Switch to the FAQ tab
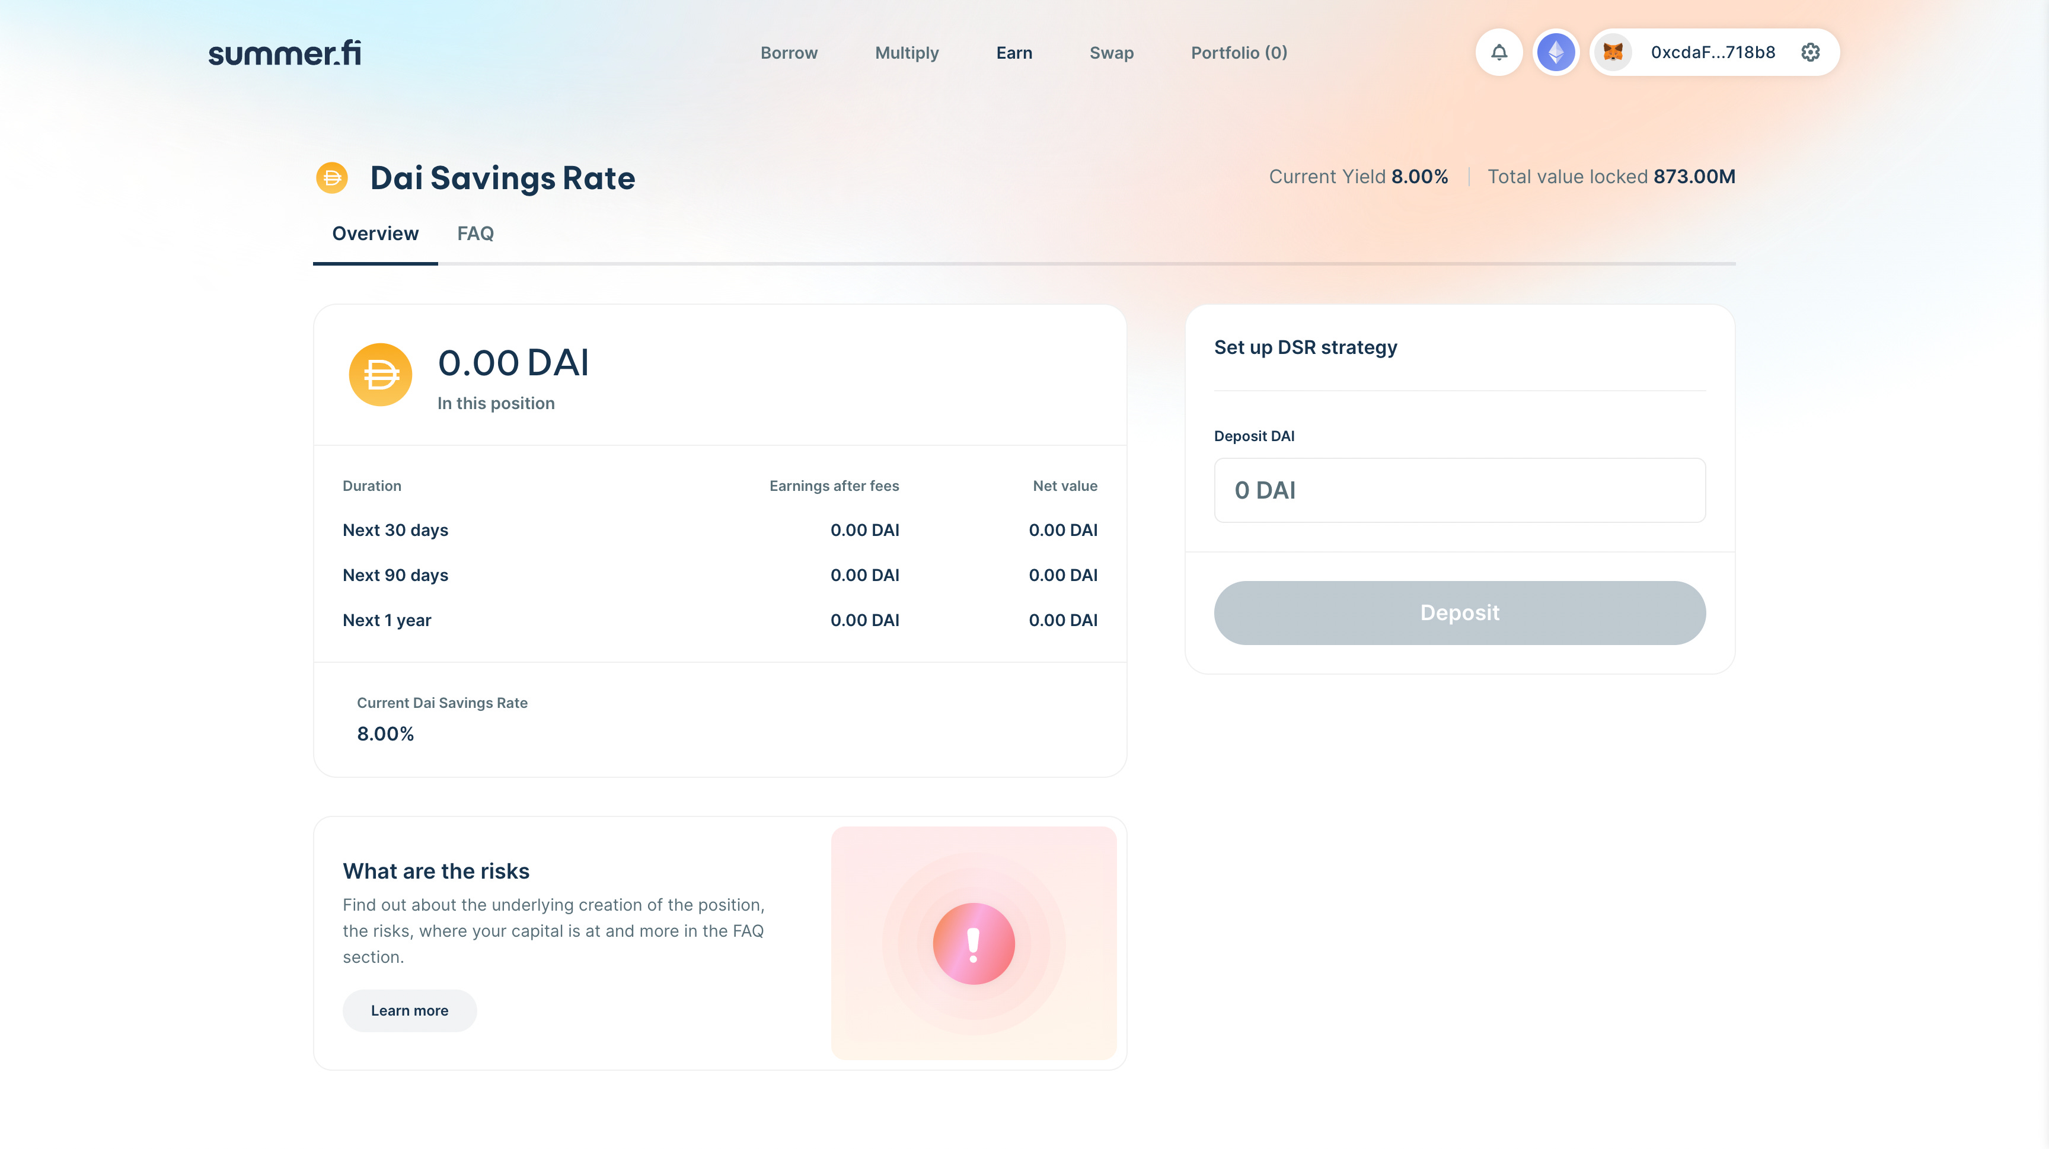 click(x=475, y=233)
